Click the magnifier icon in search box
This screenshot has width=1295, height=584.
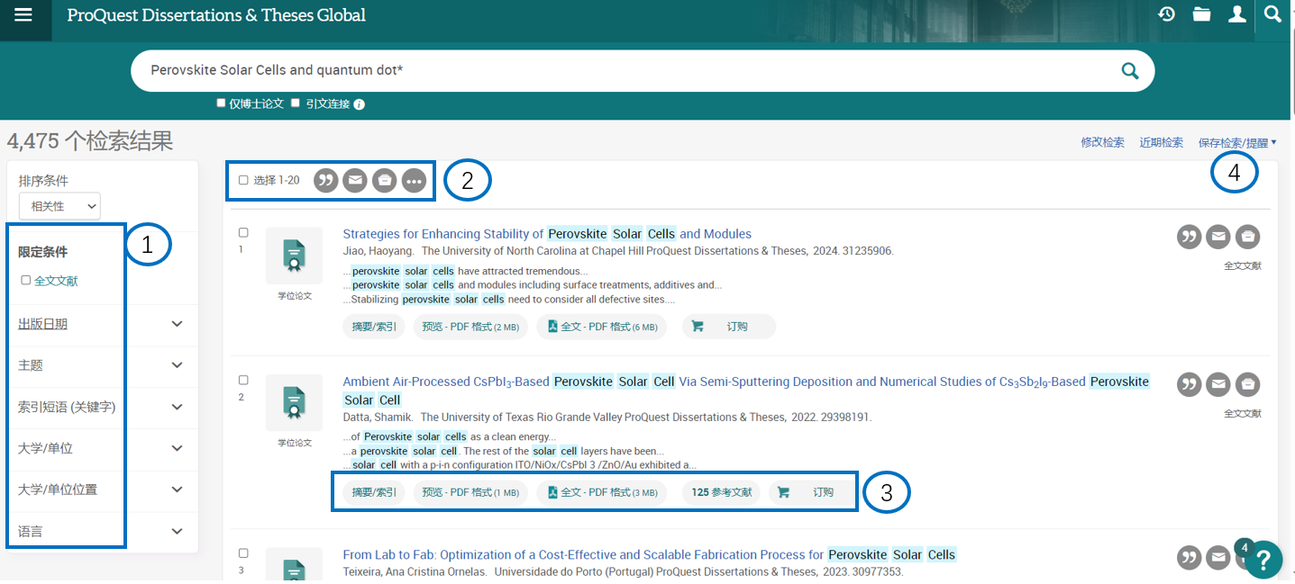(1129, 71)
